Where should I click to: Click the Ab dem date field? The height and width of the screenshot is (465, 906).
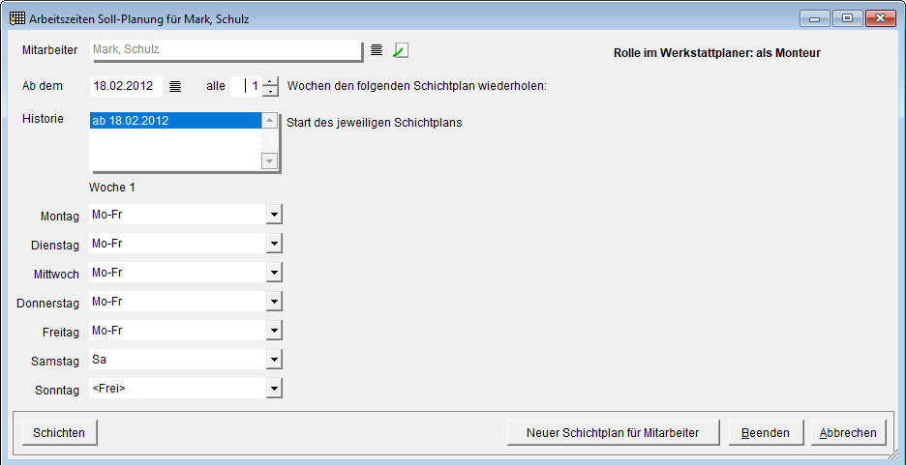pyautogui.click(x=126, y=87)
